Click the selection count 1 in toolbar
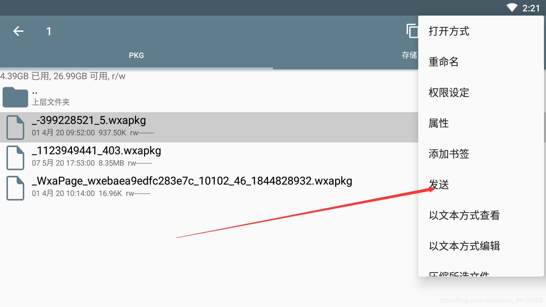 click(x=49, y=31)
